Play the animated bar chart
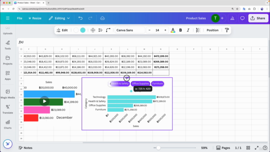Viewport: 270px width, 152px height. [x=44, y=101]
